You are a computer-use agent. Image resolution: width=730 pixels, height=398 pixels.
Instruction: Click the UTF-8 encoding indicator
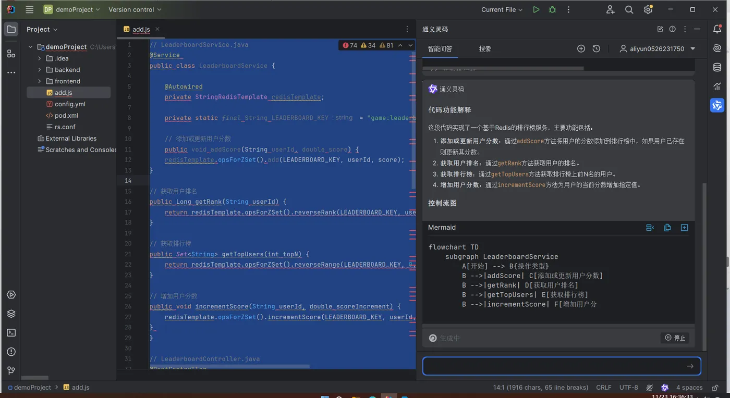coord(628,388)
